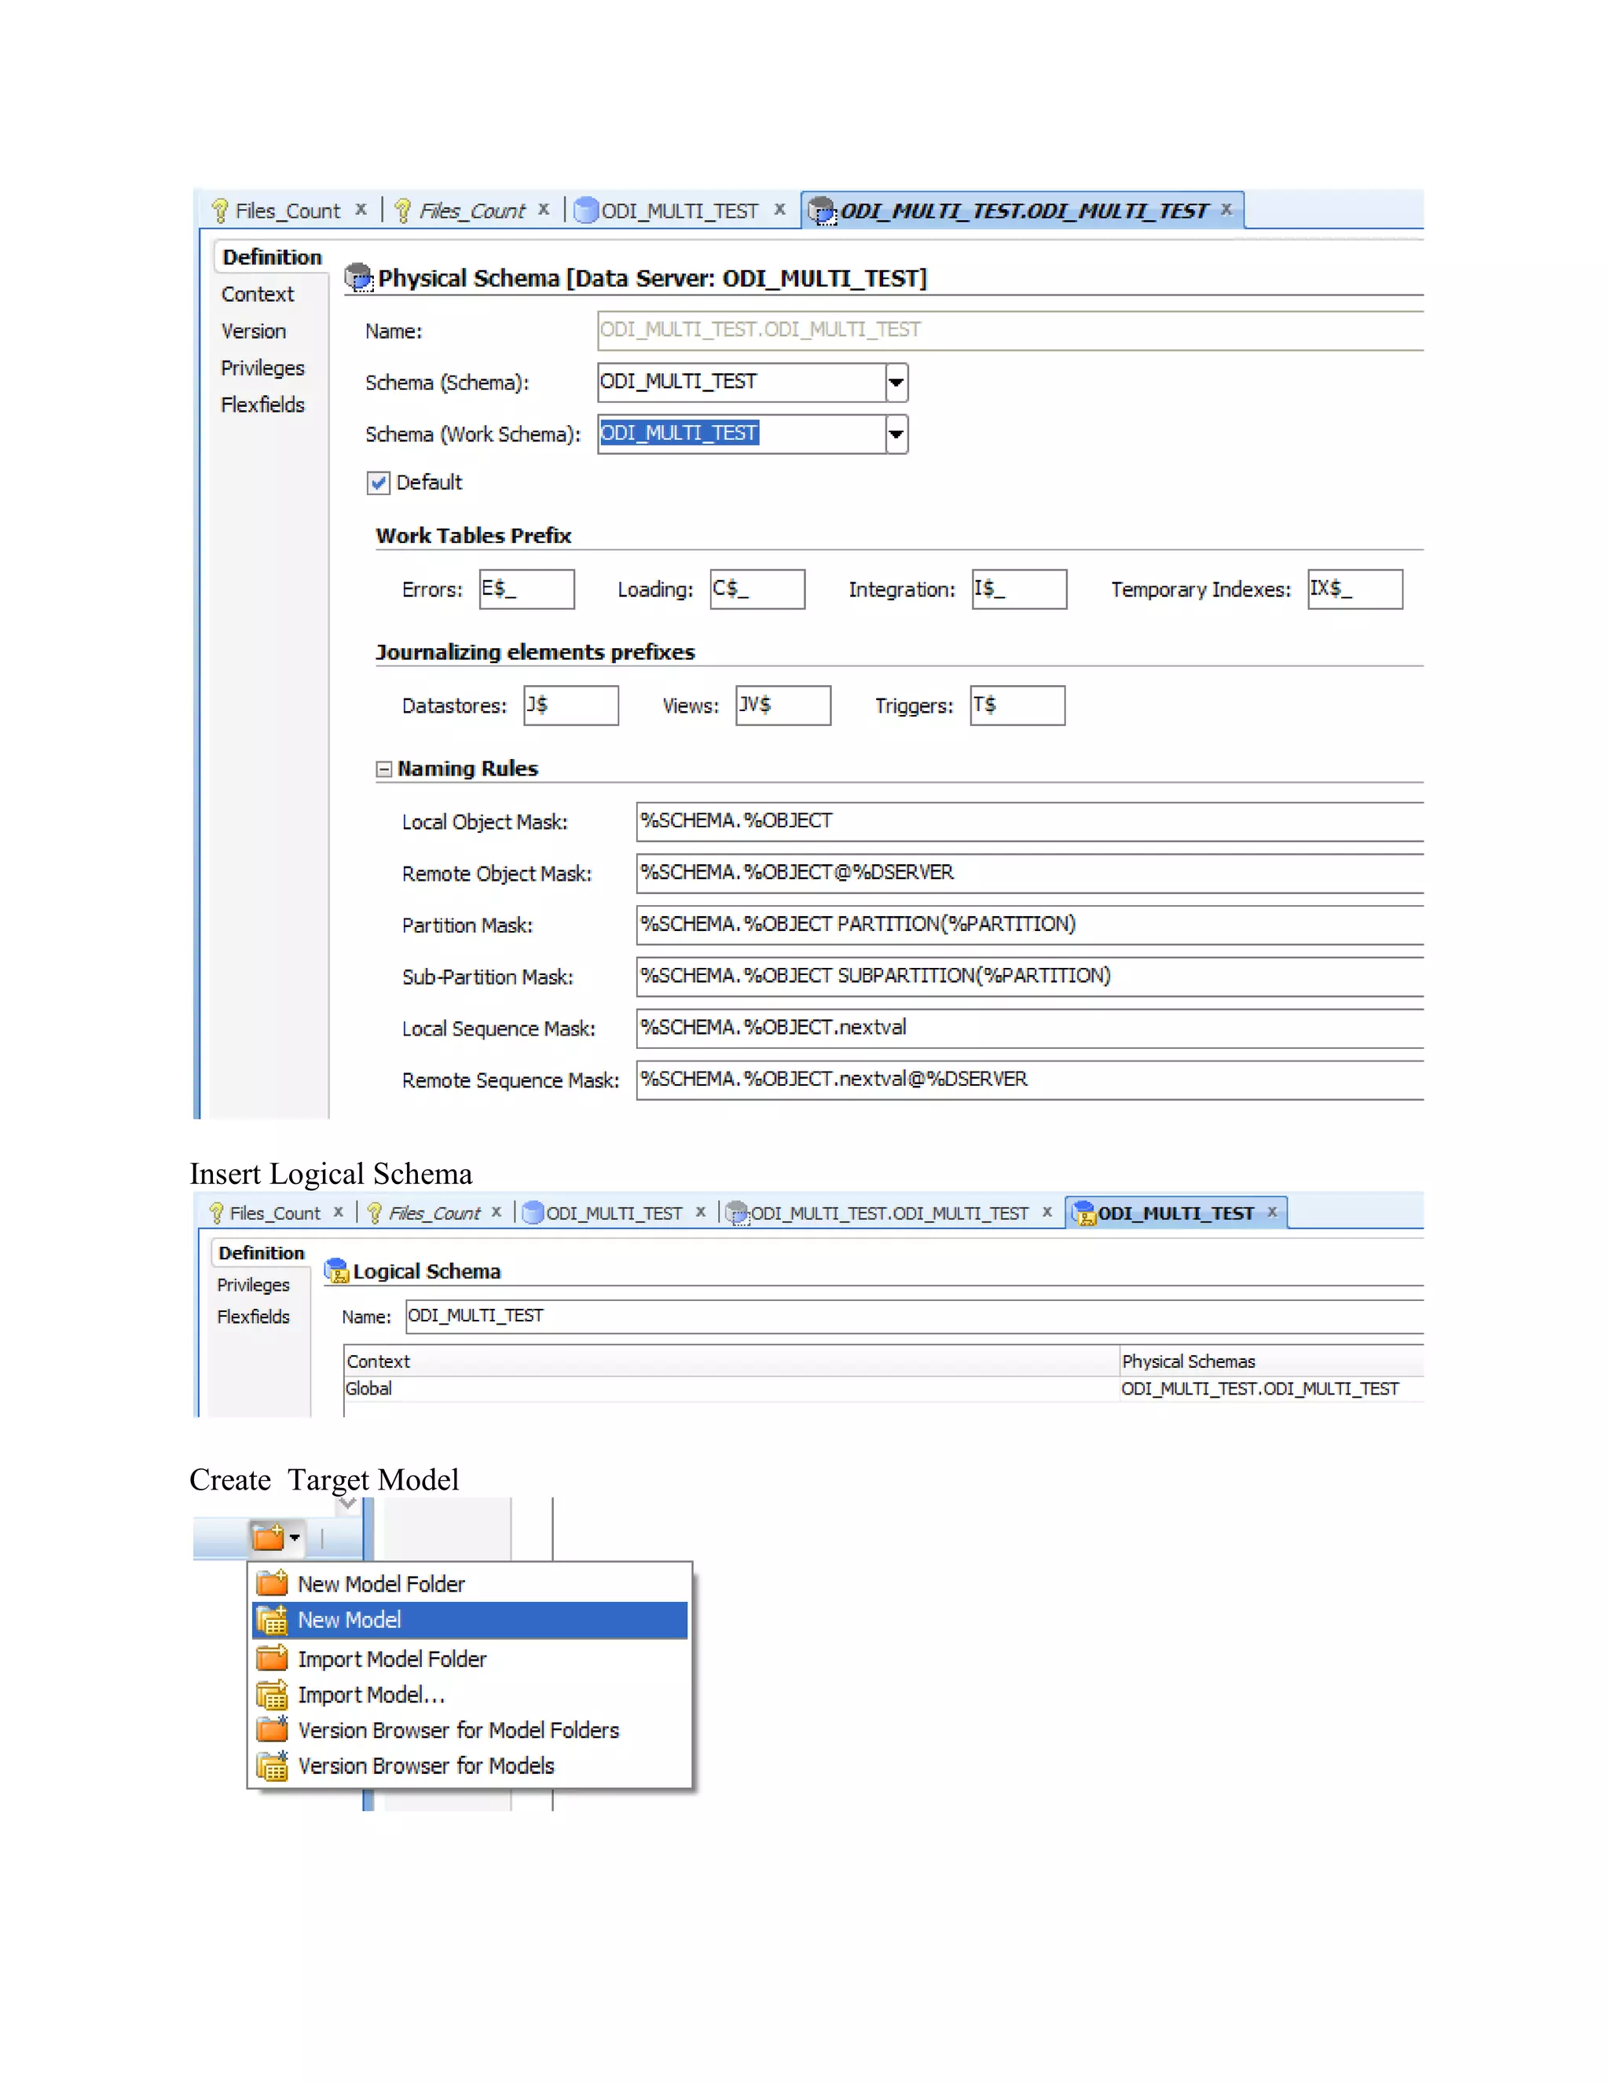
Task: Choose Import Model... from menu
Action: [x=470, y=1696]
